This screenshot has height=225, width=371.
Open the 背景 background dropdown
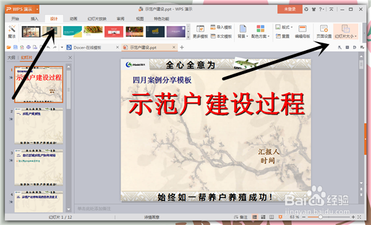243,32
